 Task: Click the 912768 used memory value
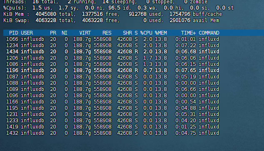pos(137,14)
